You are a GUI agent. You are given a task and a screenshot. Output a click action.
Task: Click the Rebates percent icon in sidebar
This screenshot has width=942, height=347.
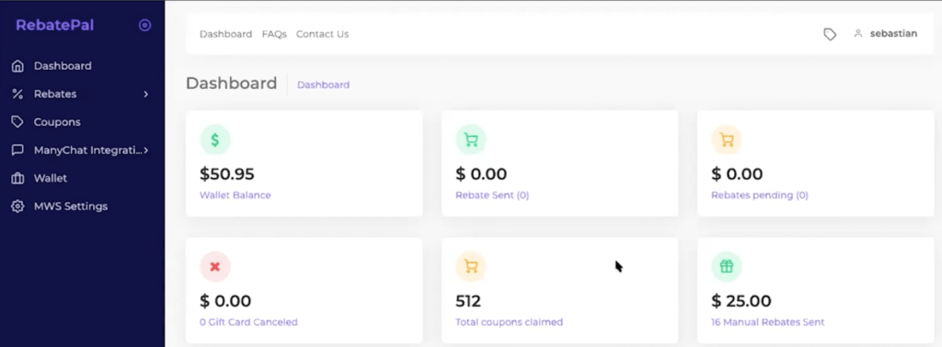click(x=18, y=94)
